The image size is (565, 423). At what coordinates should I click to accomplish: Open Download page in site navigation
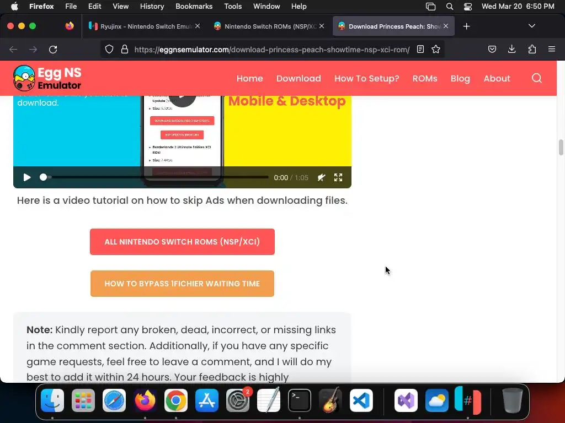299,78
